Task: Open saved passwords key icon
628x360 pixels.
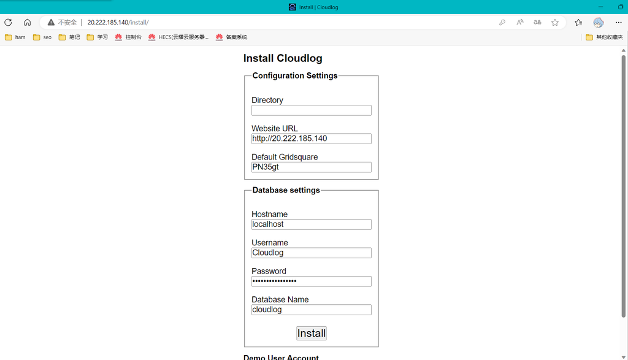Action: tap(502, 23)
